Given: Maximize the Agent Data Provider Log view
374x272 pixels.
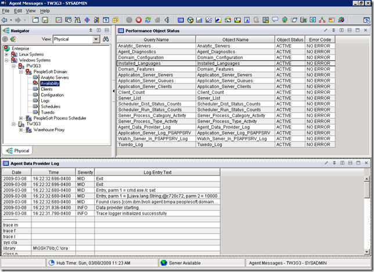Looking at the screenshot, I should [358, 163].
